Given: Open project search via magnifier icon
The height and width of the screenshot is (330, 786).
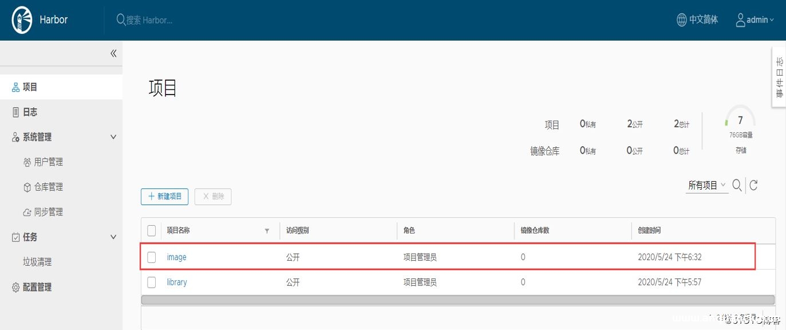Looking at the screenshot, I should click(x=737, y=184).
